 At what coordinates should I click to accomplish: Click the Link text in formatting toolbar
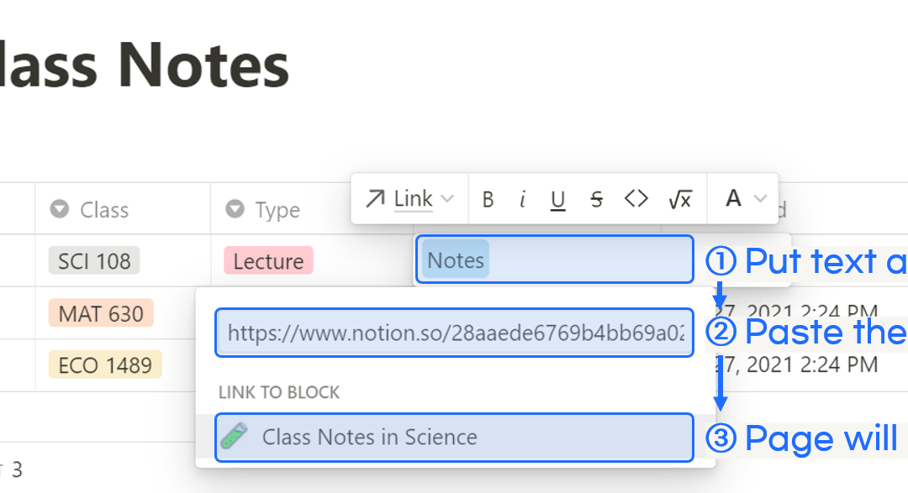(413, 199)
